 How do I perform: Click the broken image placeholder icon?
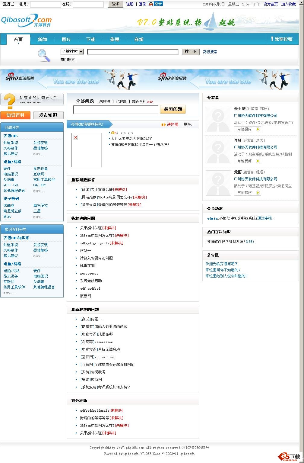coord(76,137)
